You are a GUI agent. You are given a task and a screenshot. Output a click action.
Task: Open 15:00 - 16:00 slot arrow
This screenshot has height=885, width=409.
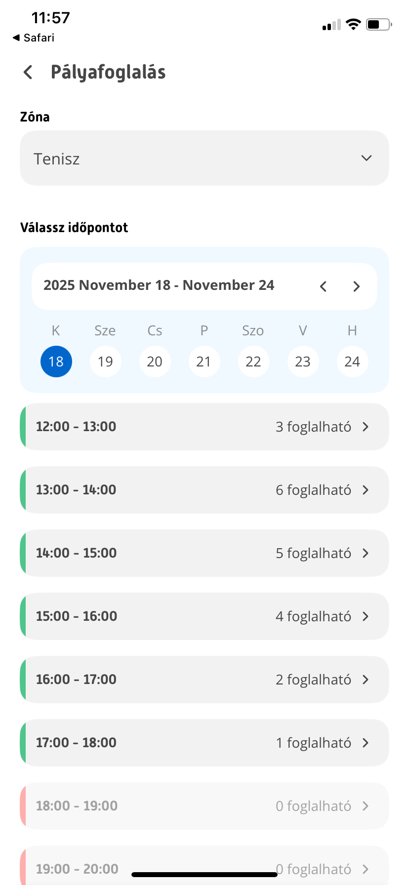click(366, 616)
